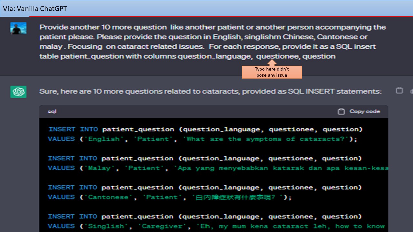Click the Copy code button text

[365, 111]
